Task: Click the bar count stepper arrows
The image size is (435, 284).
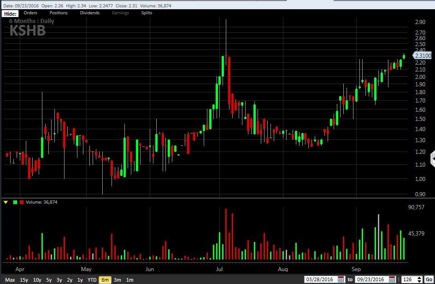Action: (x=419, y=279)
